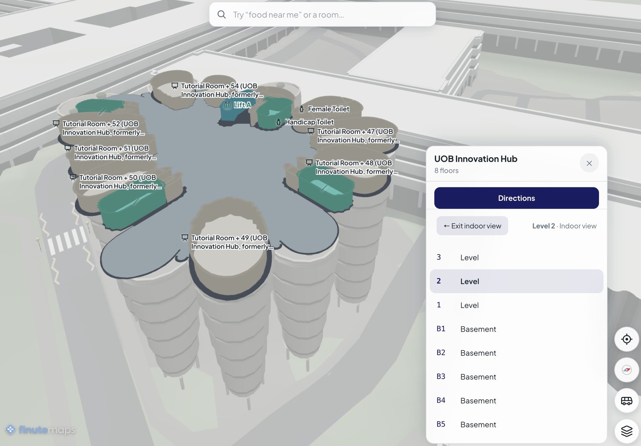Focus the "food near me" search field
The height and width of the screenshot is (446, 641).
322,15
